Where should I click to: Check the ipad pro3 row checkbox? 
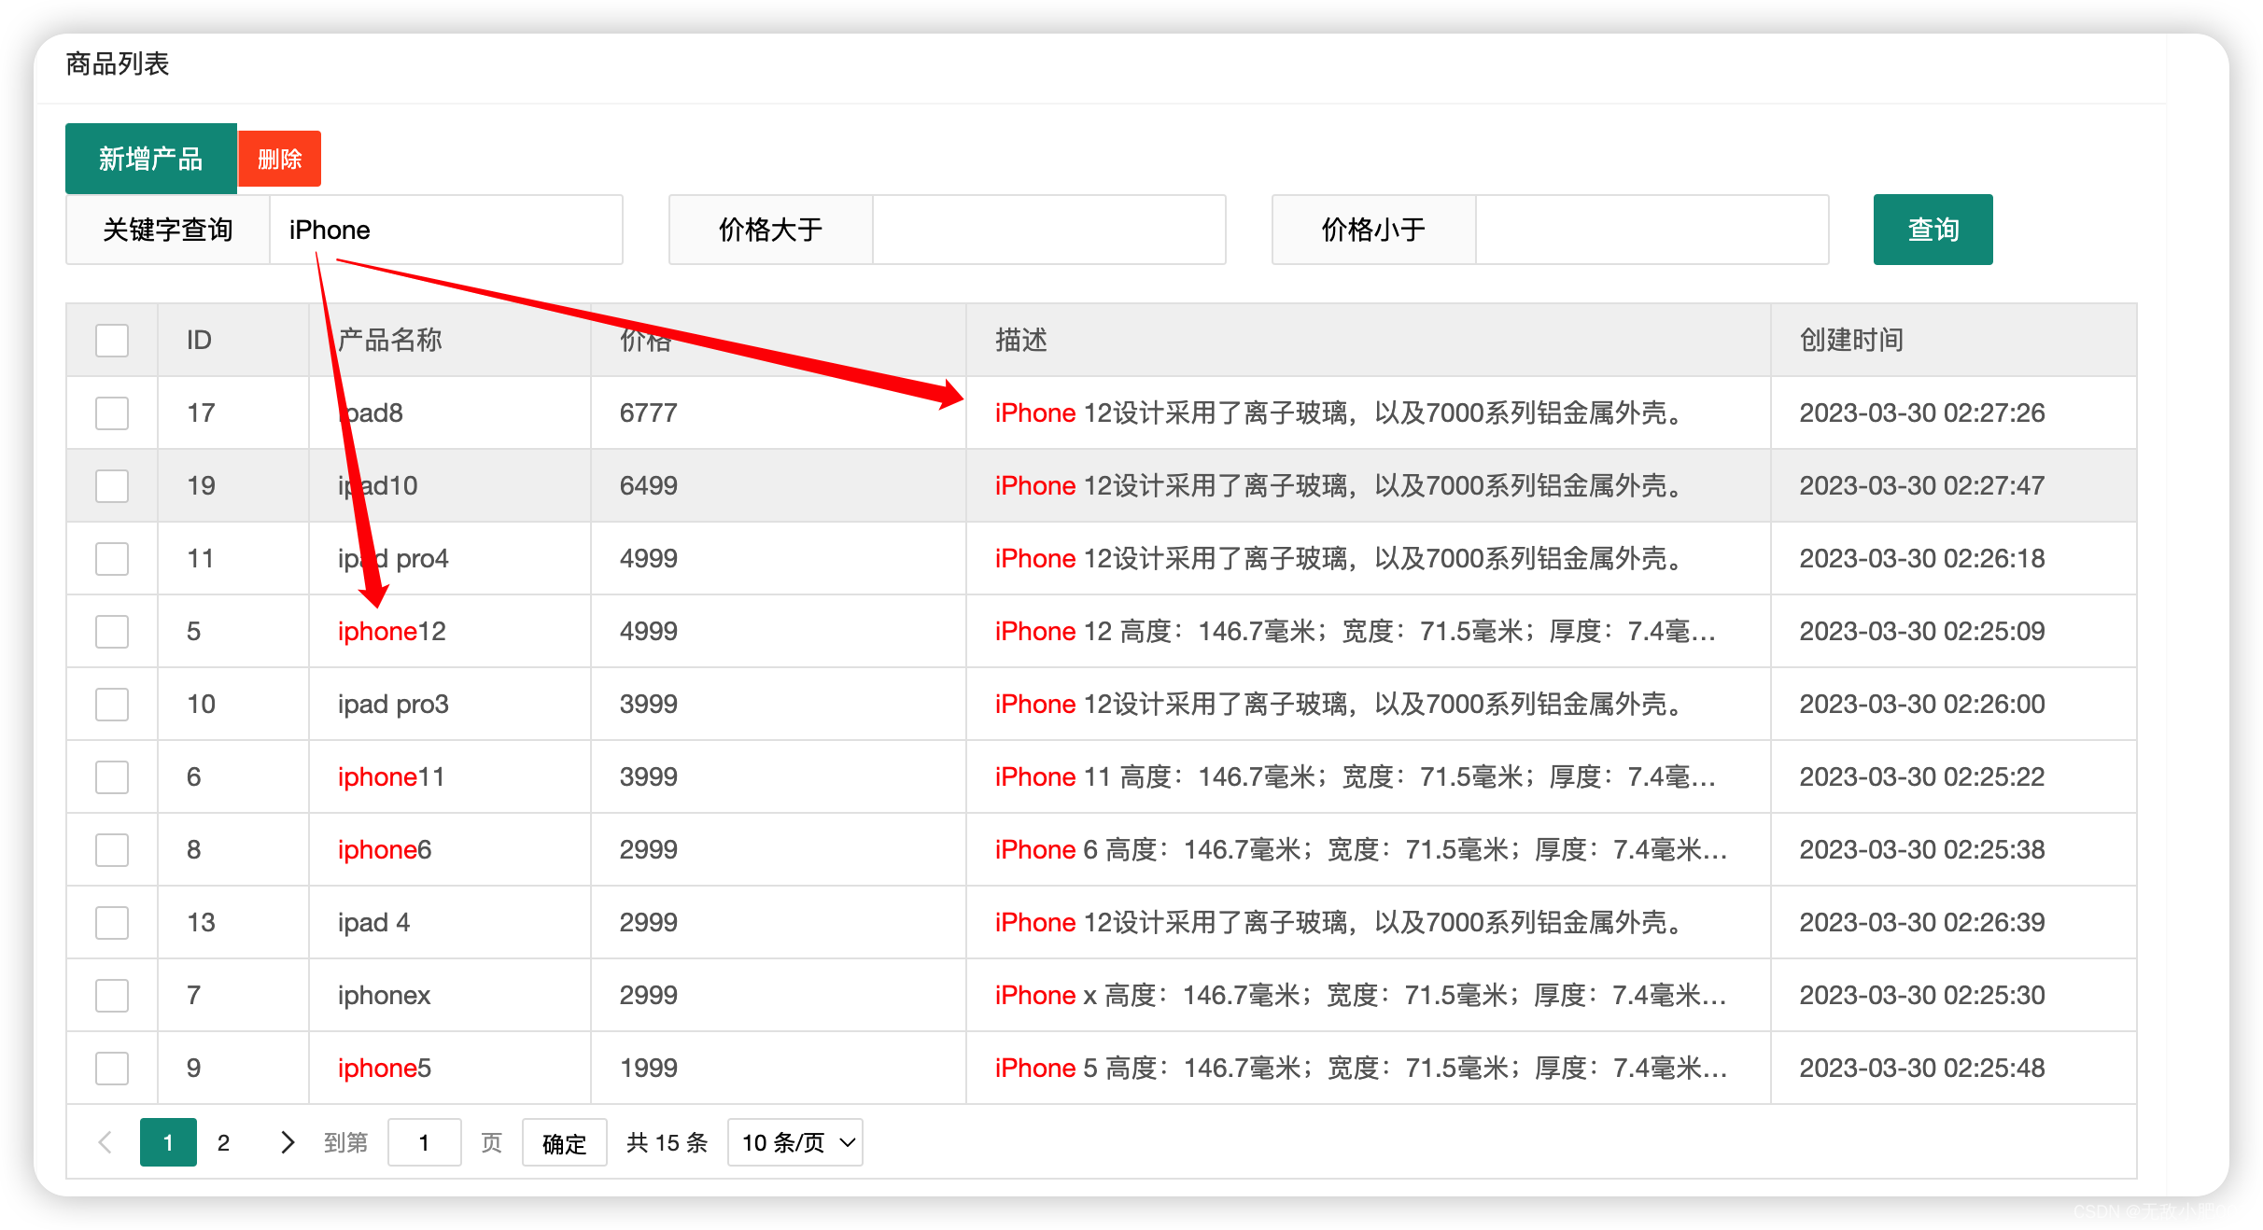[112, 705]
